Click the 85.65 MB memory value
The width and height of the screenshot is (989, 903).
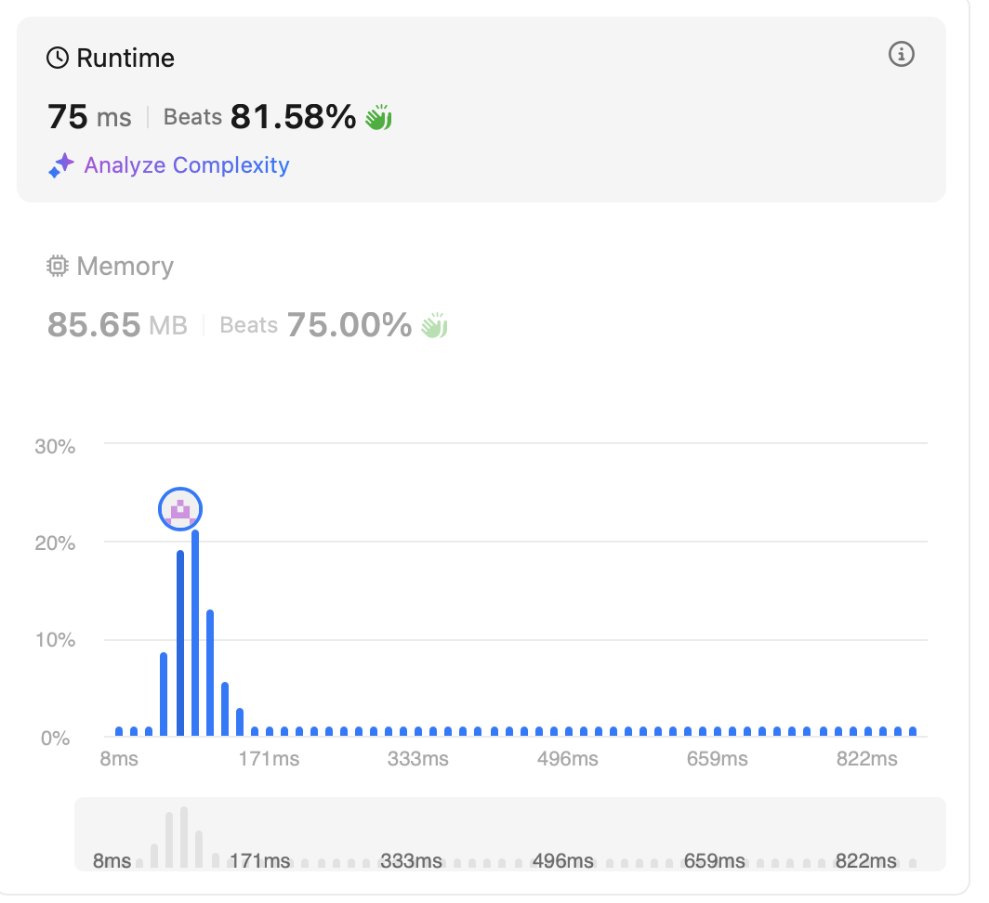pos(117,326)
